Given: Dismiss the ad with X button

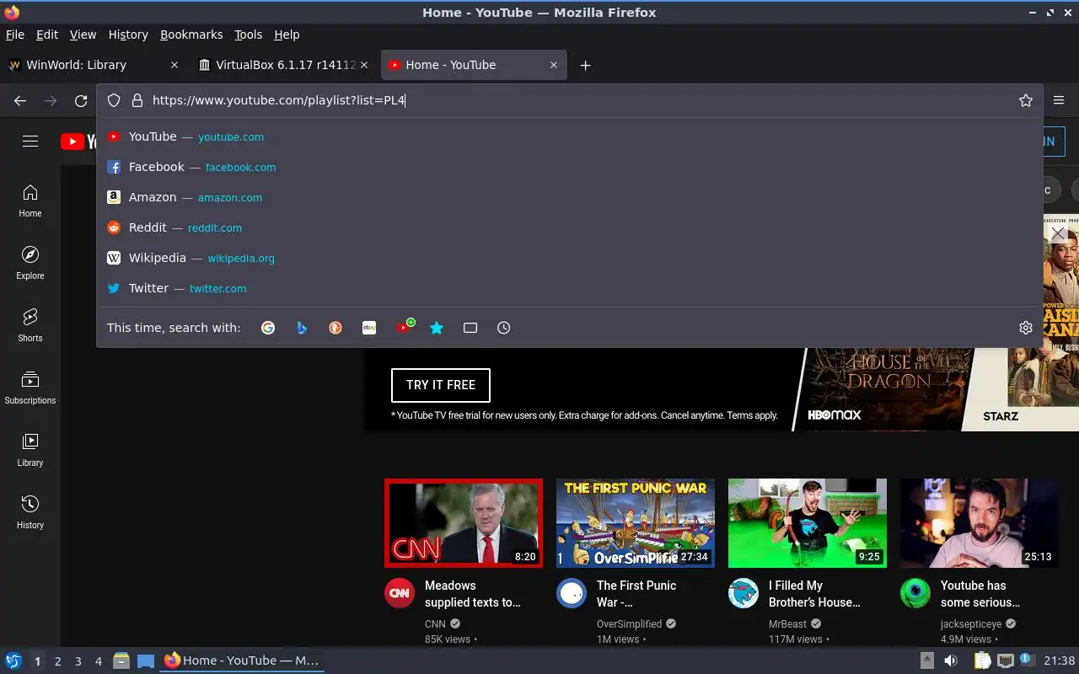Looking at the screenshot, I should click(1058, 233).
